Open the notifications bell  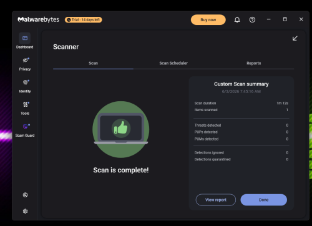pyautogui.click(x=237, y=20)
